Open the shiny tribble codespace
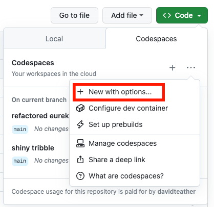Image resolution: width=214 pixels, height=207 pixels. point(33,148)
